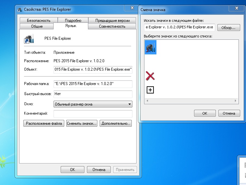Screen dimensions: 246x185
Task: Click the Рабочая папка field
Action: (x=93, y=84)
